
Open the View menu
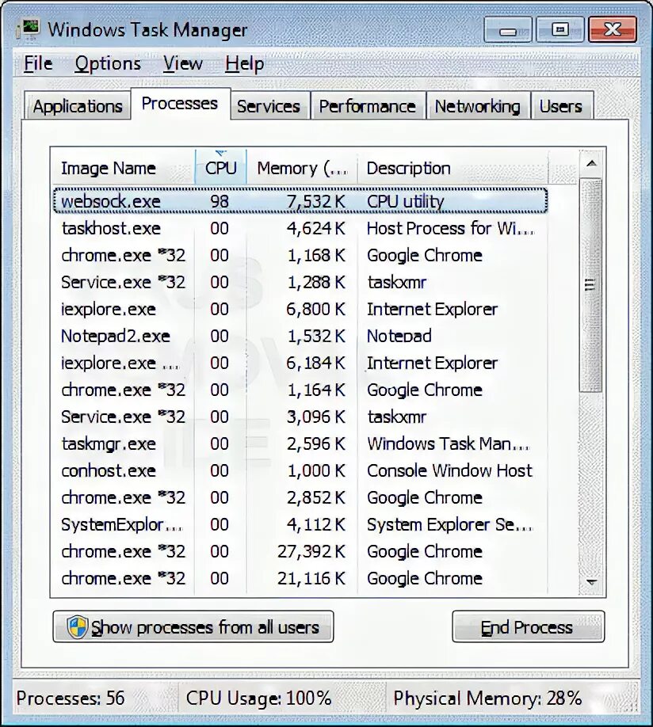183,63
